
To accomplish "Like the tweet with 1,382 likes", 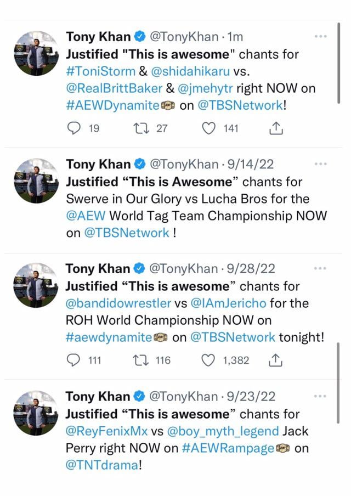I will (x=208, y=360).
